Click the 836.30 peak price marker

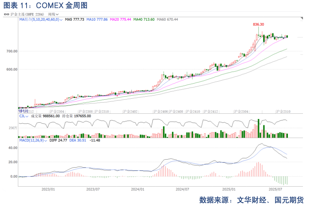click(x=258, y=24)
